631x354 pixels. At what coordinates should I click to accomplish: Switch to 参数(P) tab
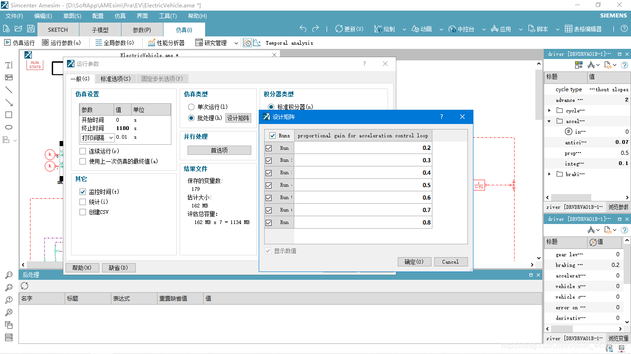(142, 29)
